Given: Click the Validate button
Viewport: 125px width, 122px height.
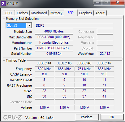Looking at the screenshot, I should [x=87, y=117].
